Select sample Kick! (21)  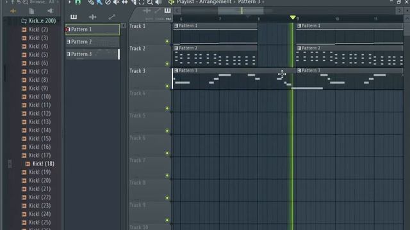point(40,189)
